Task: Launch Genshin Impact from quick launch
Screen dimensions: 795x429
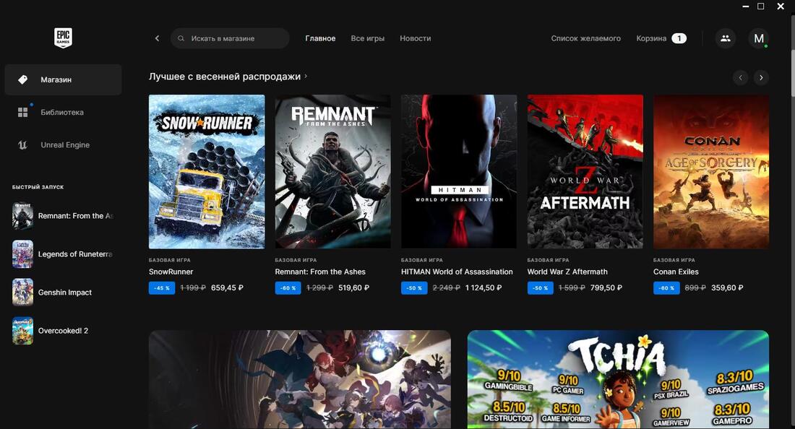Action: 64,292
